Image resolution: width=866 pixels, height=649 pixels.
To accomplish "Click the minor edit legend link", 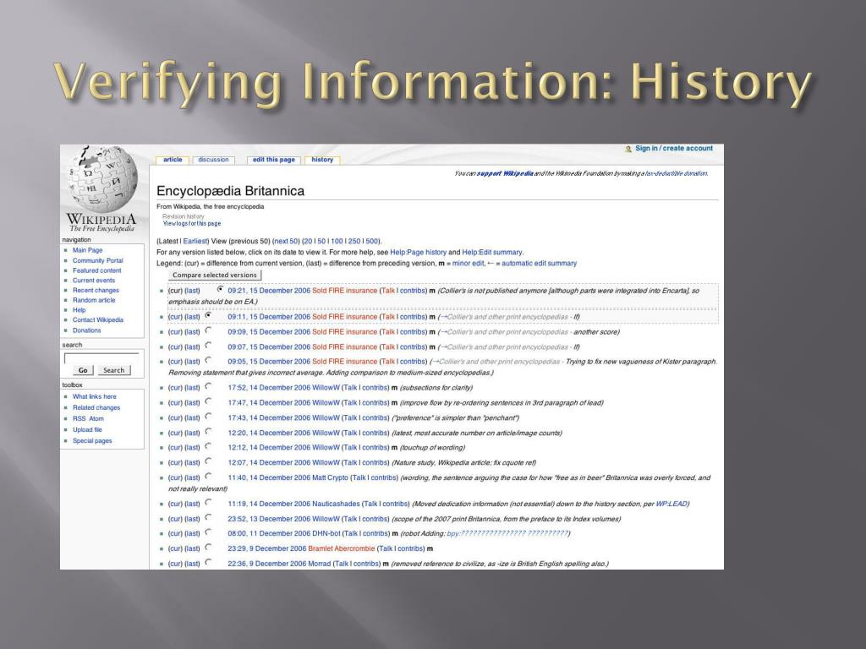I will (467, 264).
